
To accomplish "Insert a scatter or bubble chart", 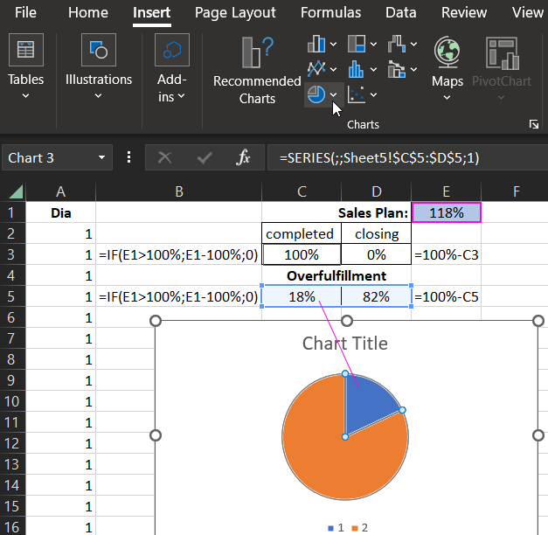I will coord(357,94).
